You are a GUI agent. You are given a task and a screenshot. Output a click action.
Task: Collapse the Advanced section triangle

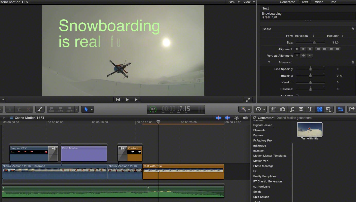[x=269, y=62]
